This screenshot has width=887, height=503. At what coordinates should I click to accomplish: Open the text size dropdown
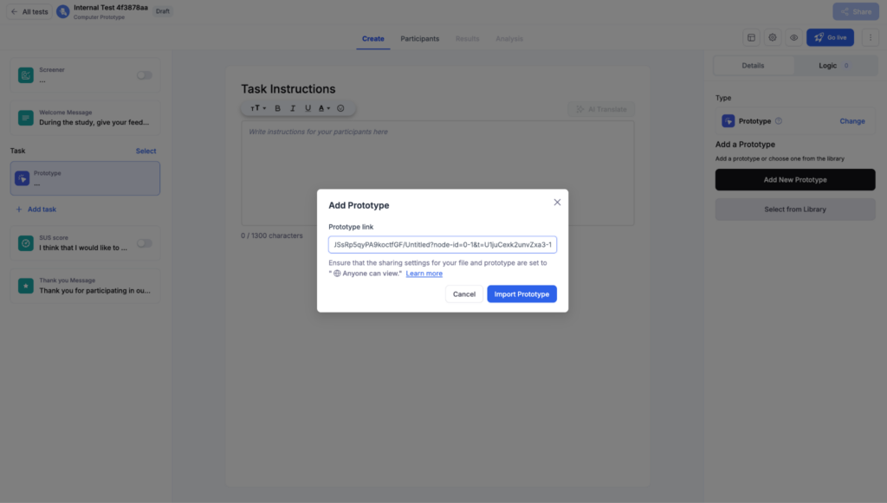pyautogui.click(x=258, y=108)
